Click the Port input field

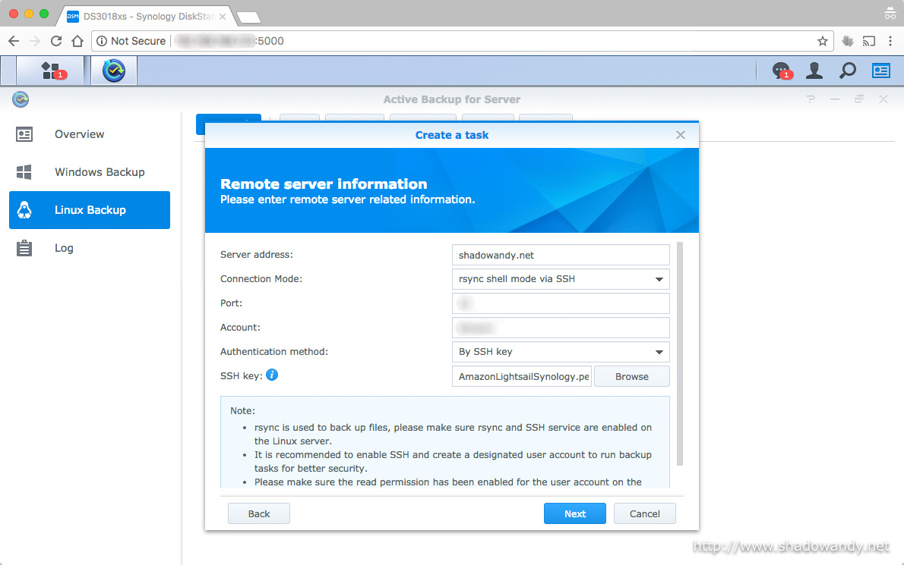pos(561,303)
